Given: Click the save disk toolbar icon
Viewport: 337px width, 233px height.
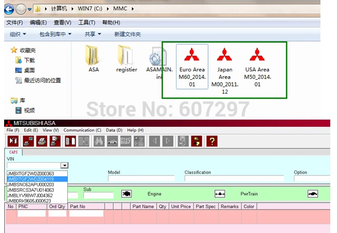Looking at the screenshot, I should coord(183,141).
